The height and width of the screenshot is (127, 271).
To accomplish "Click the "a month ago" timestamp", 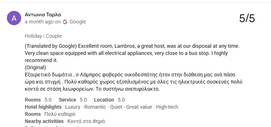I will pyautogui.click(x=39, y=22).
